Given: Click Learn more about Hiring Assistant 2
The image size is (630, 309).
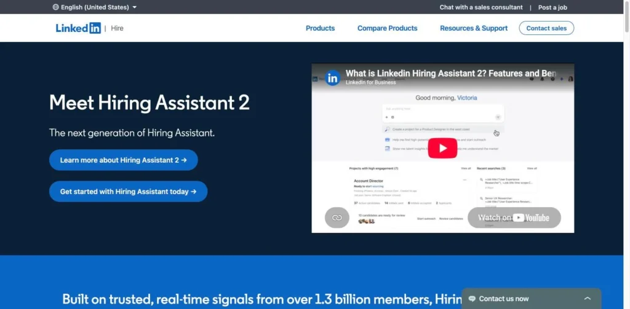Looking at the screenshot, I should [x=123, y=160].
